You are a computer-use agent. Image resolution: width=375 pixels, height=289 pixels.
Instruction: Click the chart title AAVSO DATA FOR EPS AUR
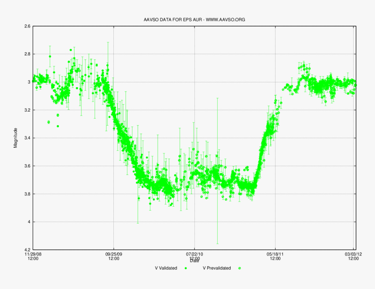pos(172,19)
